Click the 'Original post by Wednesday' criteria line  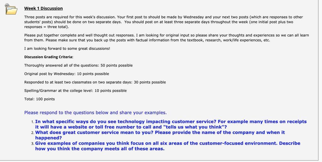click(67, 74)
